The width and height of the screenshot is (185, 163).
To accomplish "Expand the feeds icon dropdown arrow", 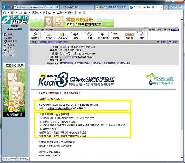I will tap(17, 13).
